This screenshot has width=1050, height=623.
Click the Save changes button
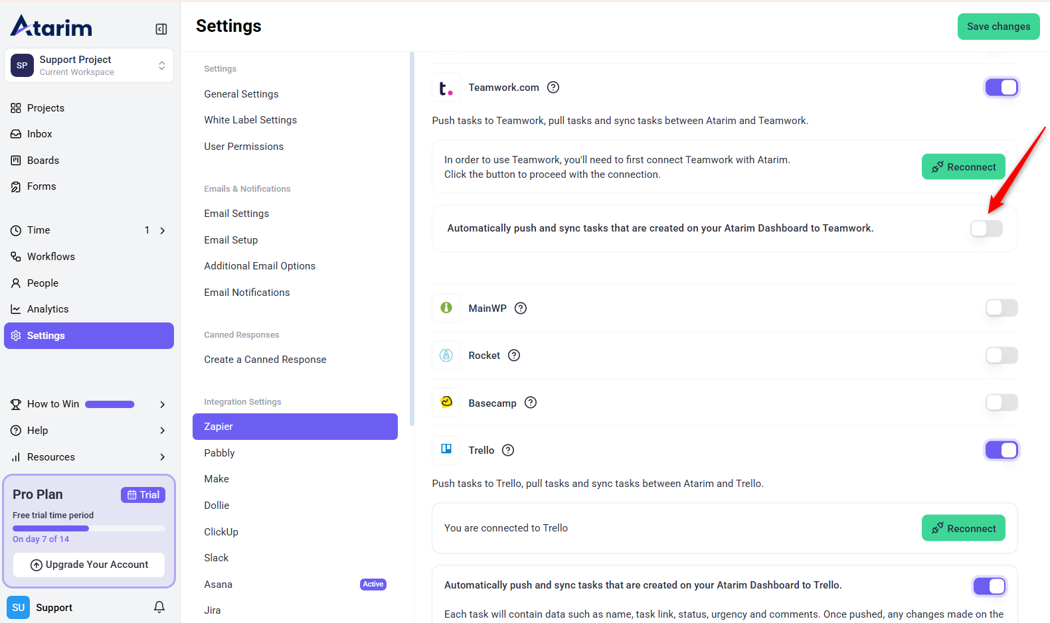[998, 27]
